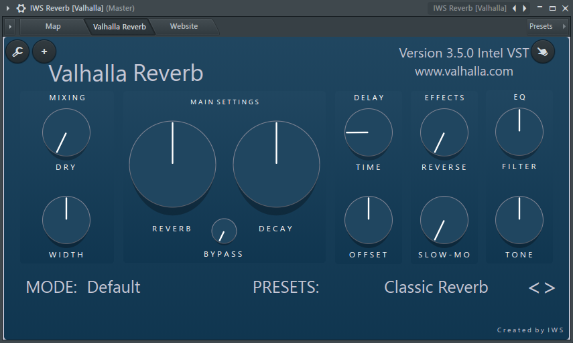573x343 pixels.
Task: Switch to the Map tab
Action: pyautogui.click(x=53, y=26)
